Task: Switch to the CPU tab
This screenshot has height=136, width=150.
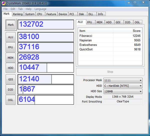Action: tap(40, 14)
